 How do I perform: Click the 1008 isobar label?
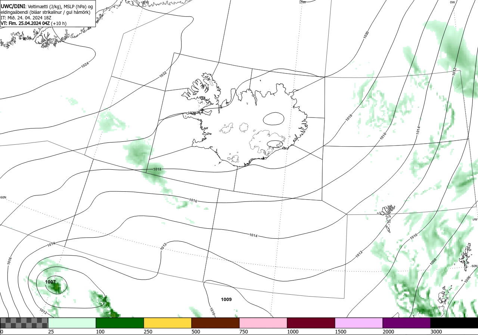433,261
